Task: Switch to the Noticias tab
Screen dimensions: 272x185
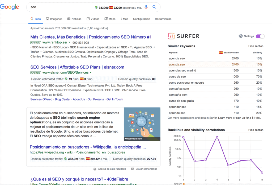Action: coord(74,19)
